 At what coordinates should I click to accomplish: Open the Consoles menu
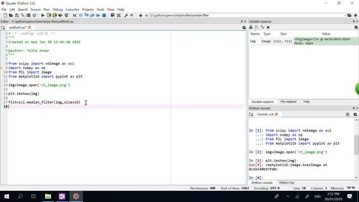pyautogui.click(x=72, y=10)
